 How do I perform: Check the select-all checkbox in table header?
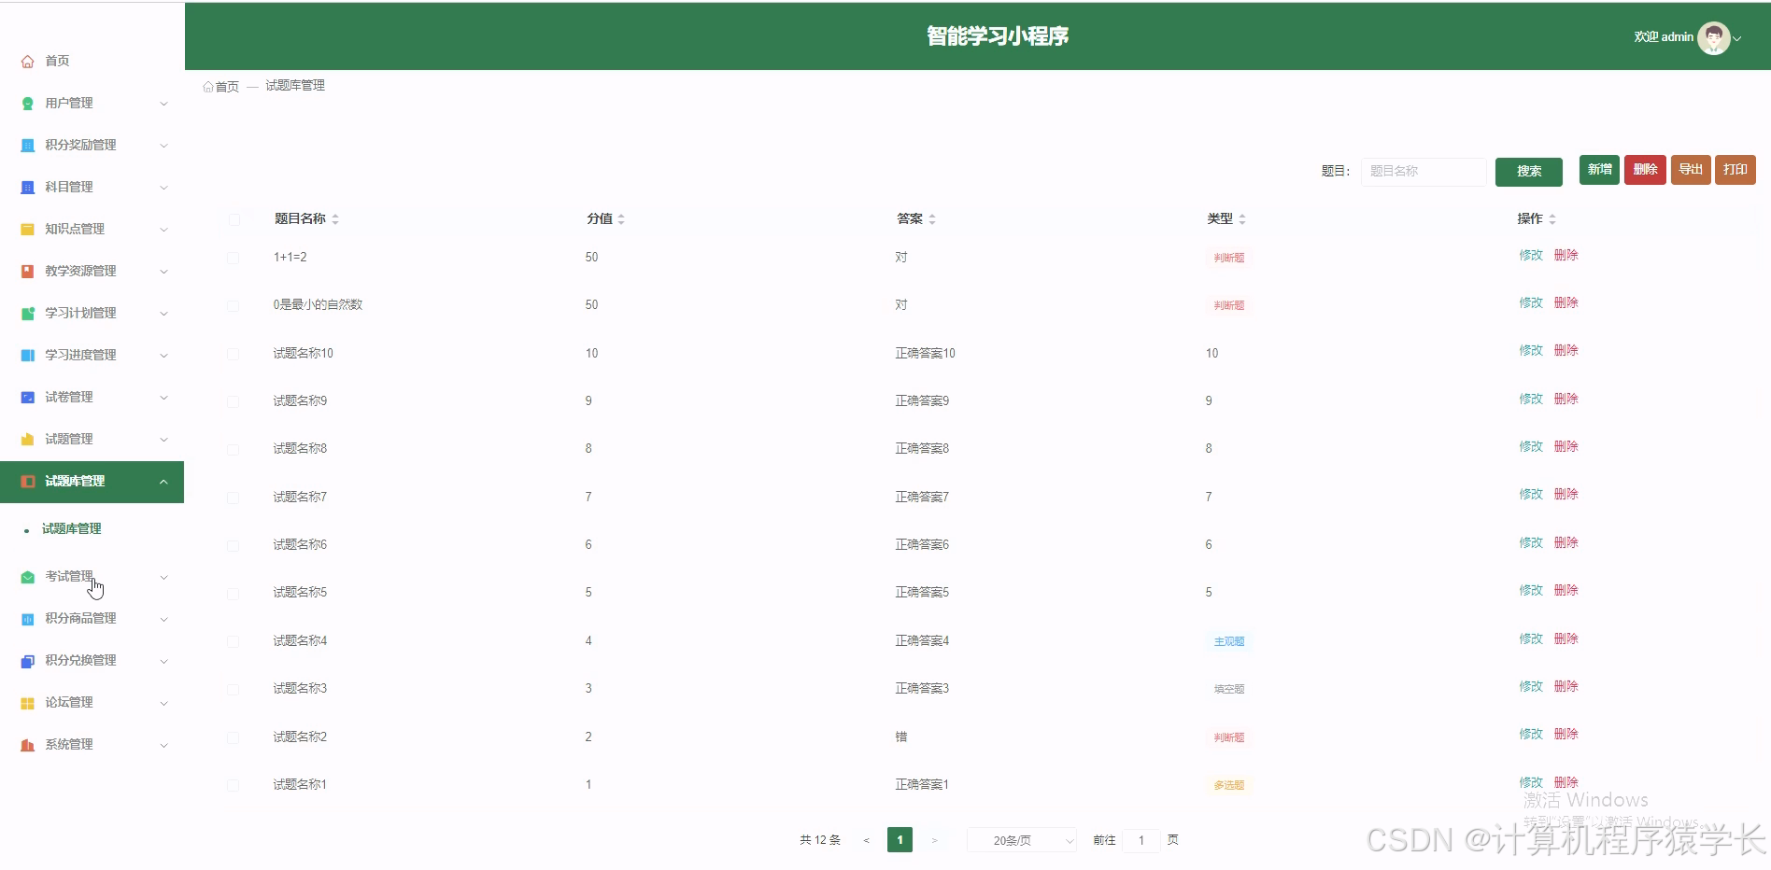coord(234,219)
